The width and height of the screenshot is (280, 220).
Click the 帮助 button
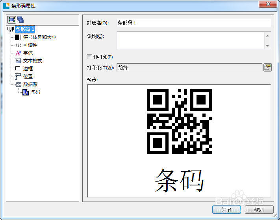(x=259, y=210)
